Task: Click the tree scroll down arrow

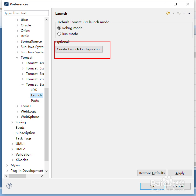Action: coord(46,171)
